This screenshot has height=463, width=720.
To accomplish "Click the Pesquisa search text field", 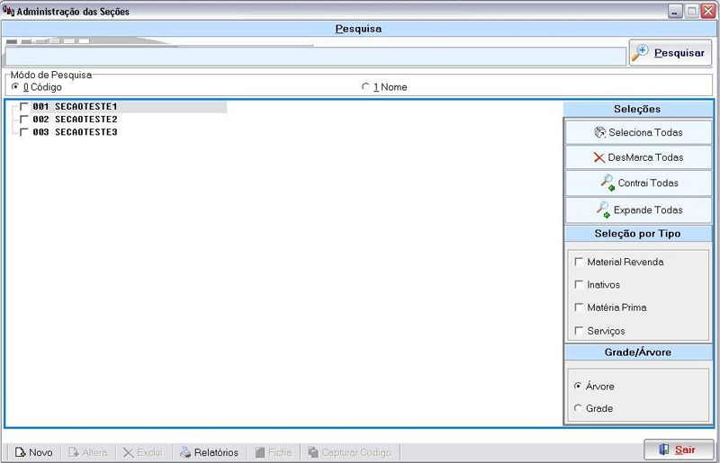I will [315, 56].
